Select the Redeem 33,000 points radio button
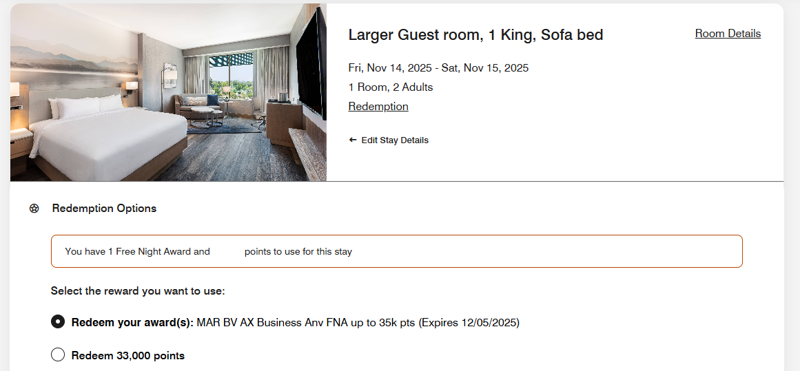The image size is (800, 371). [x=58, y=354]
